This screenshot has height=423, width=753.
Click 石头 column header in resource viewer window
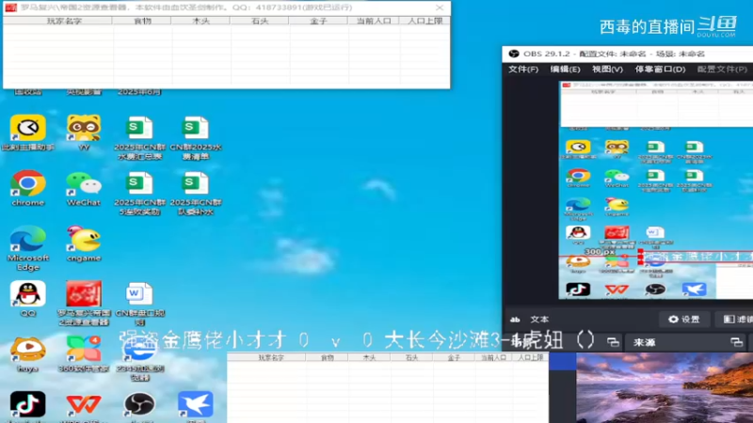click(x=260, y=21)
